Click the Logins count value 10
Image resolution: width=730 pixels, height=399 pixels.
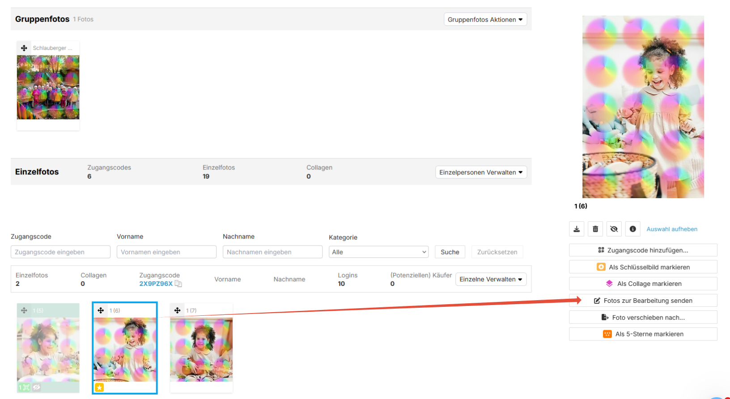(341, 284)
